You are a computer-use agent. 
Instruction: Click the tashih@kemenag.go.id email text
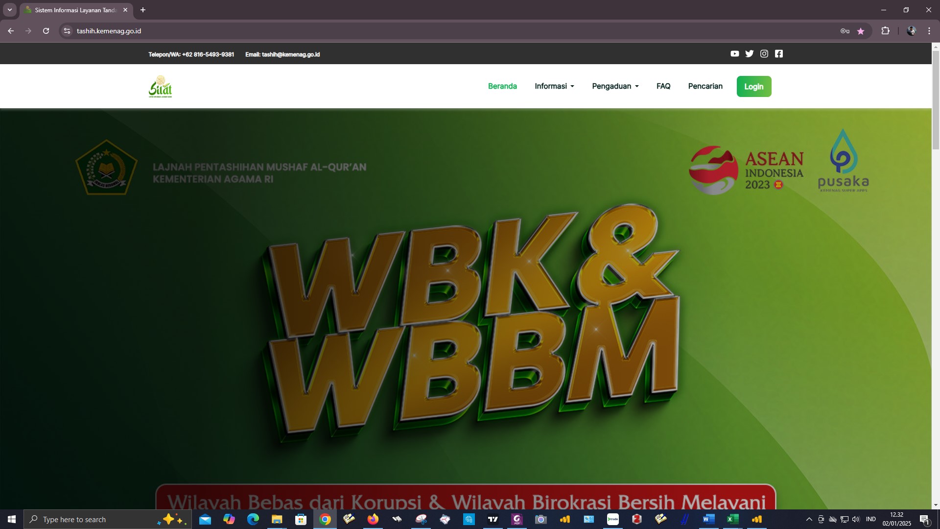(x=291, y=54)
